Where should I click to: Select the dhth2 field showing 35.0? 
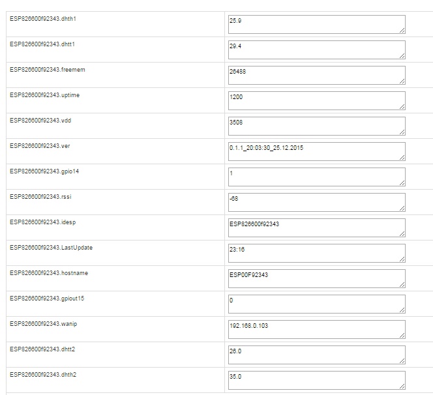pos(316,380)
